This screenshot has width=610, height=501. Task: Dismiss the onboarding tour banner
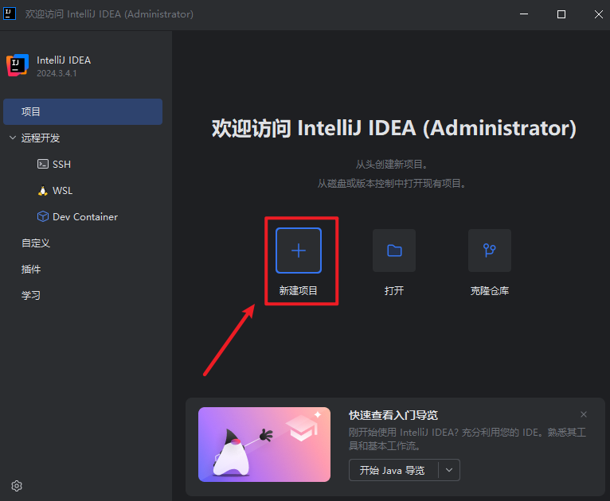click(x=584, y=414)
